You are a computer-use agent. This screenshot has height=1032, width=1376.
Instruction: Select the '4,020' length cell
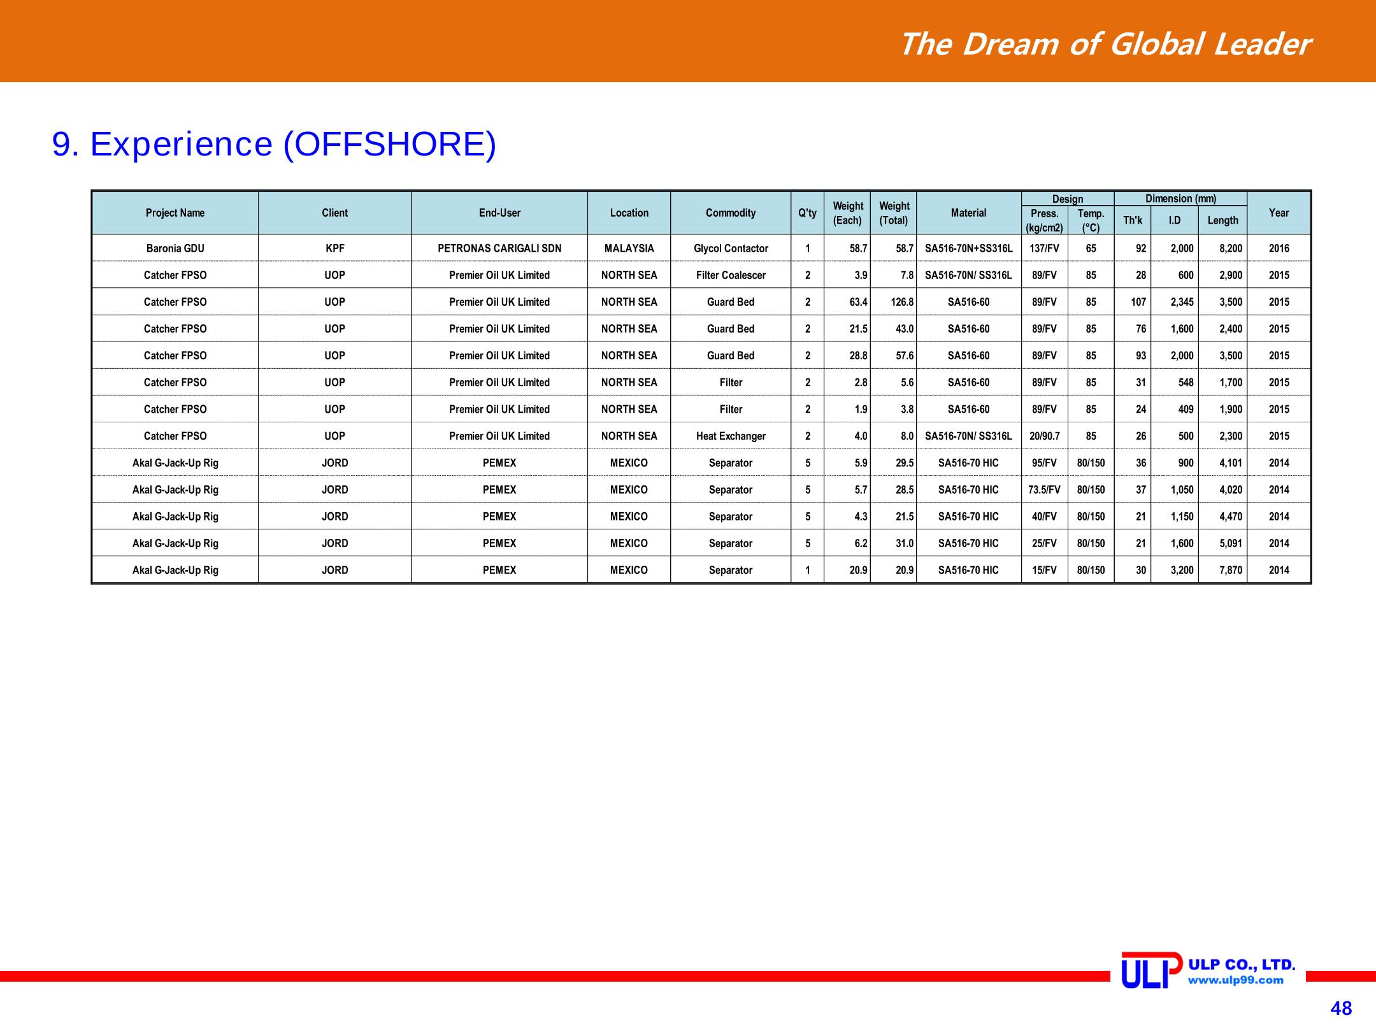pyautogui.click(x=1223, y=490)
